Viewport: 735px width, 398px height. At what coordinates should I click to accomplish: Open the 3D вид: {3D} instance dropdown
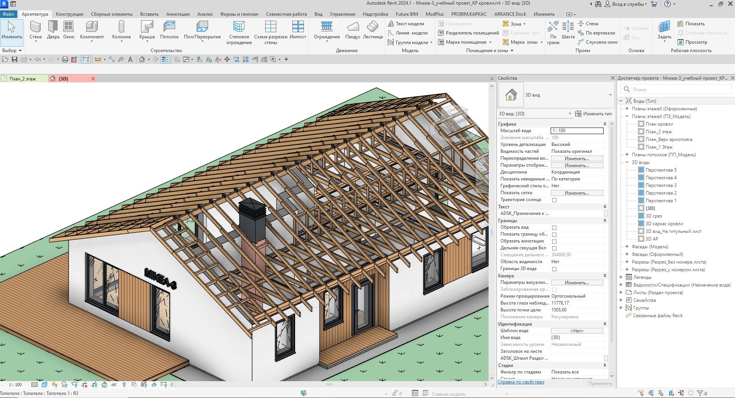[570, 114]
